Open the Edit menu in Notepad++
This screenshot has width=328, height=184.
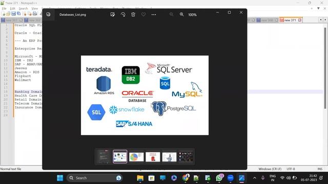pyautogui.click(x=12, y=9)
